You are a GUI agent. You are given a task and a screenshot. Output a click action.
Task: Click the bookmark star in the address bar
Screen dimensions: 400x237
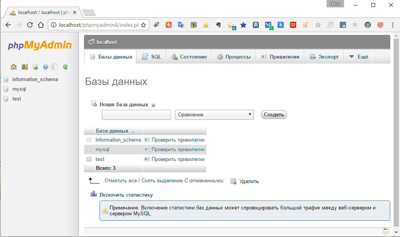pyautogui.click(x=143, y=25)
